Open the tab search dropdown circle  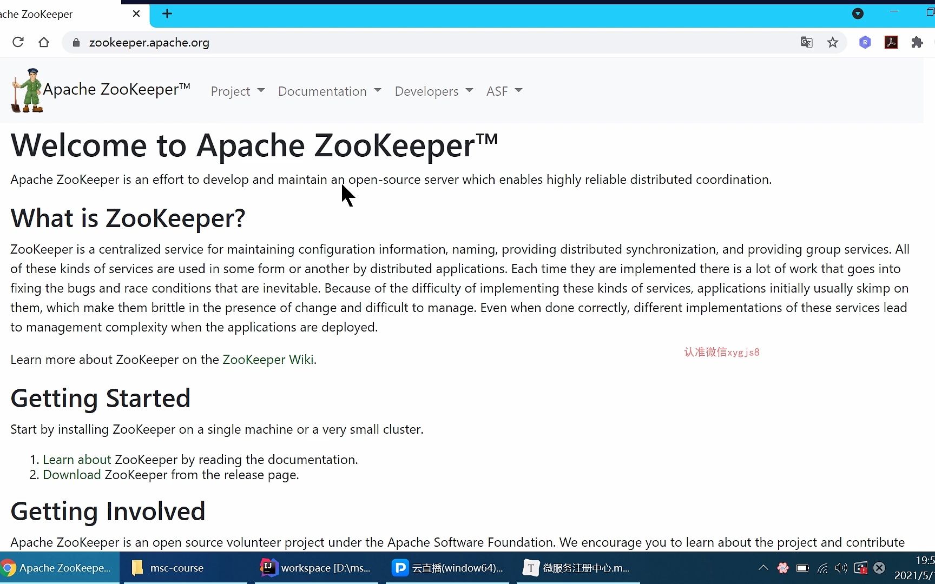858,14
